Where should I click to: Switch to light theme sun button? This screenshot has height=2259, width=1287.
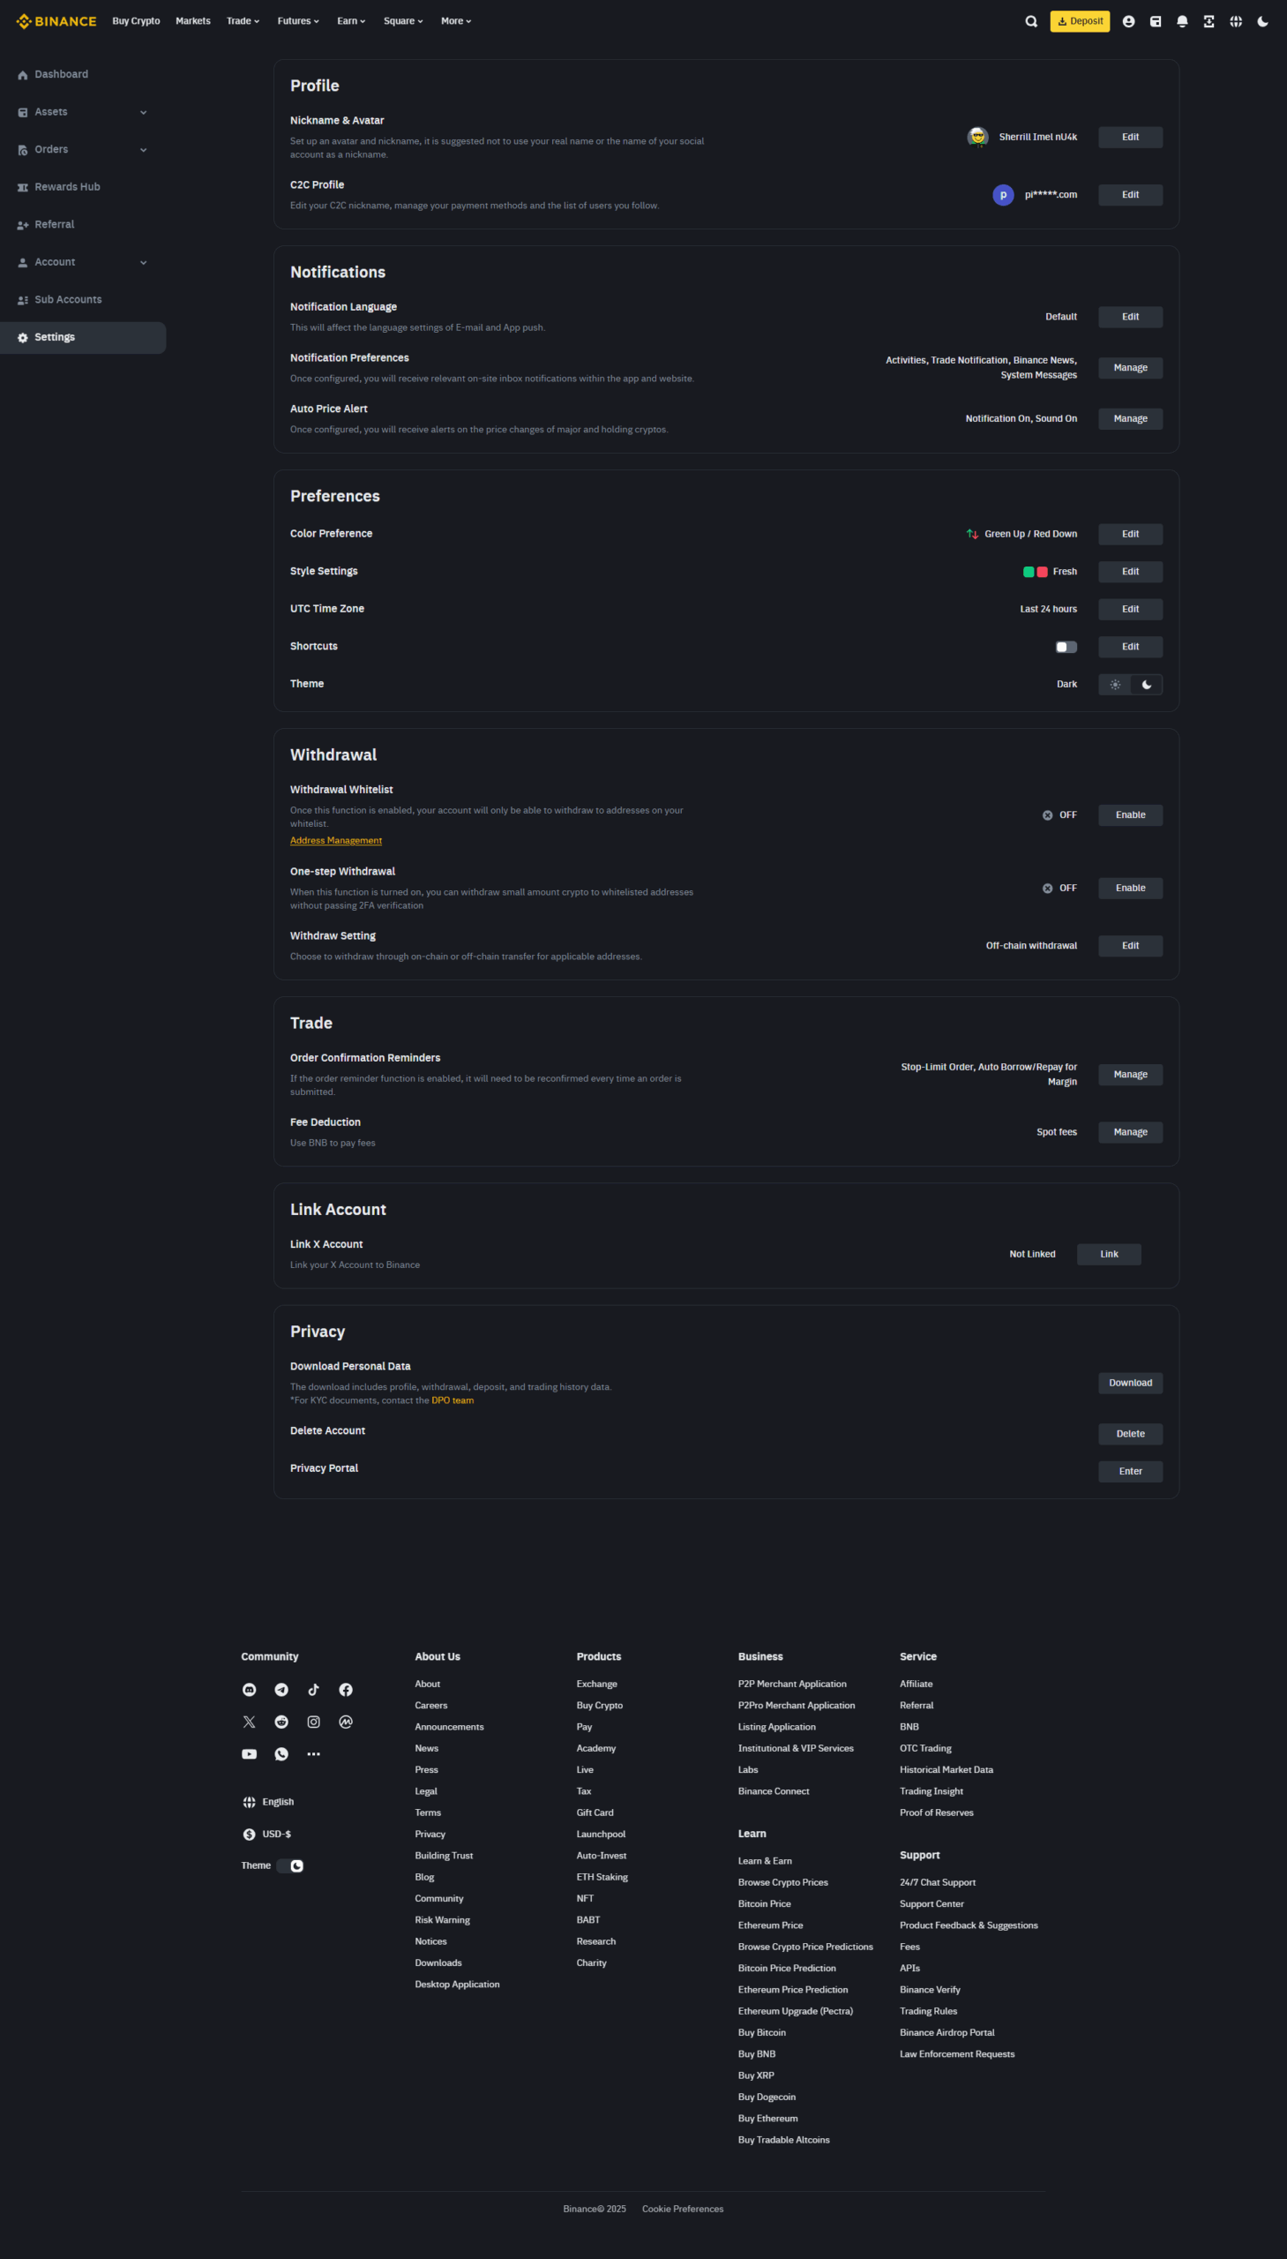coord(1115,685)
